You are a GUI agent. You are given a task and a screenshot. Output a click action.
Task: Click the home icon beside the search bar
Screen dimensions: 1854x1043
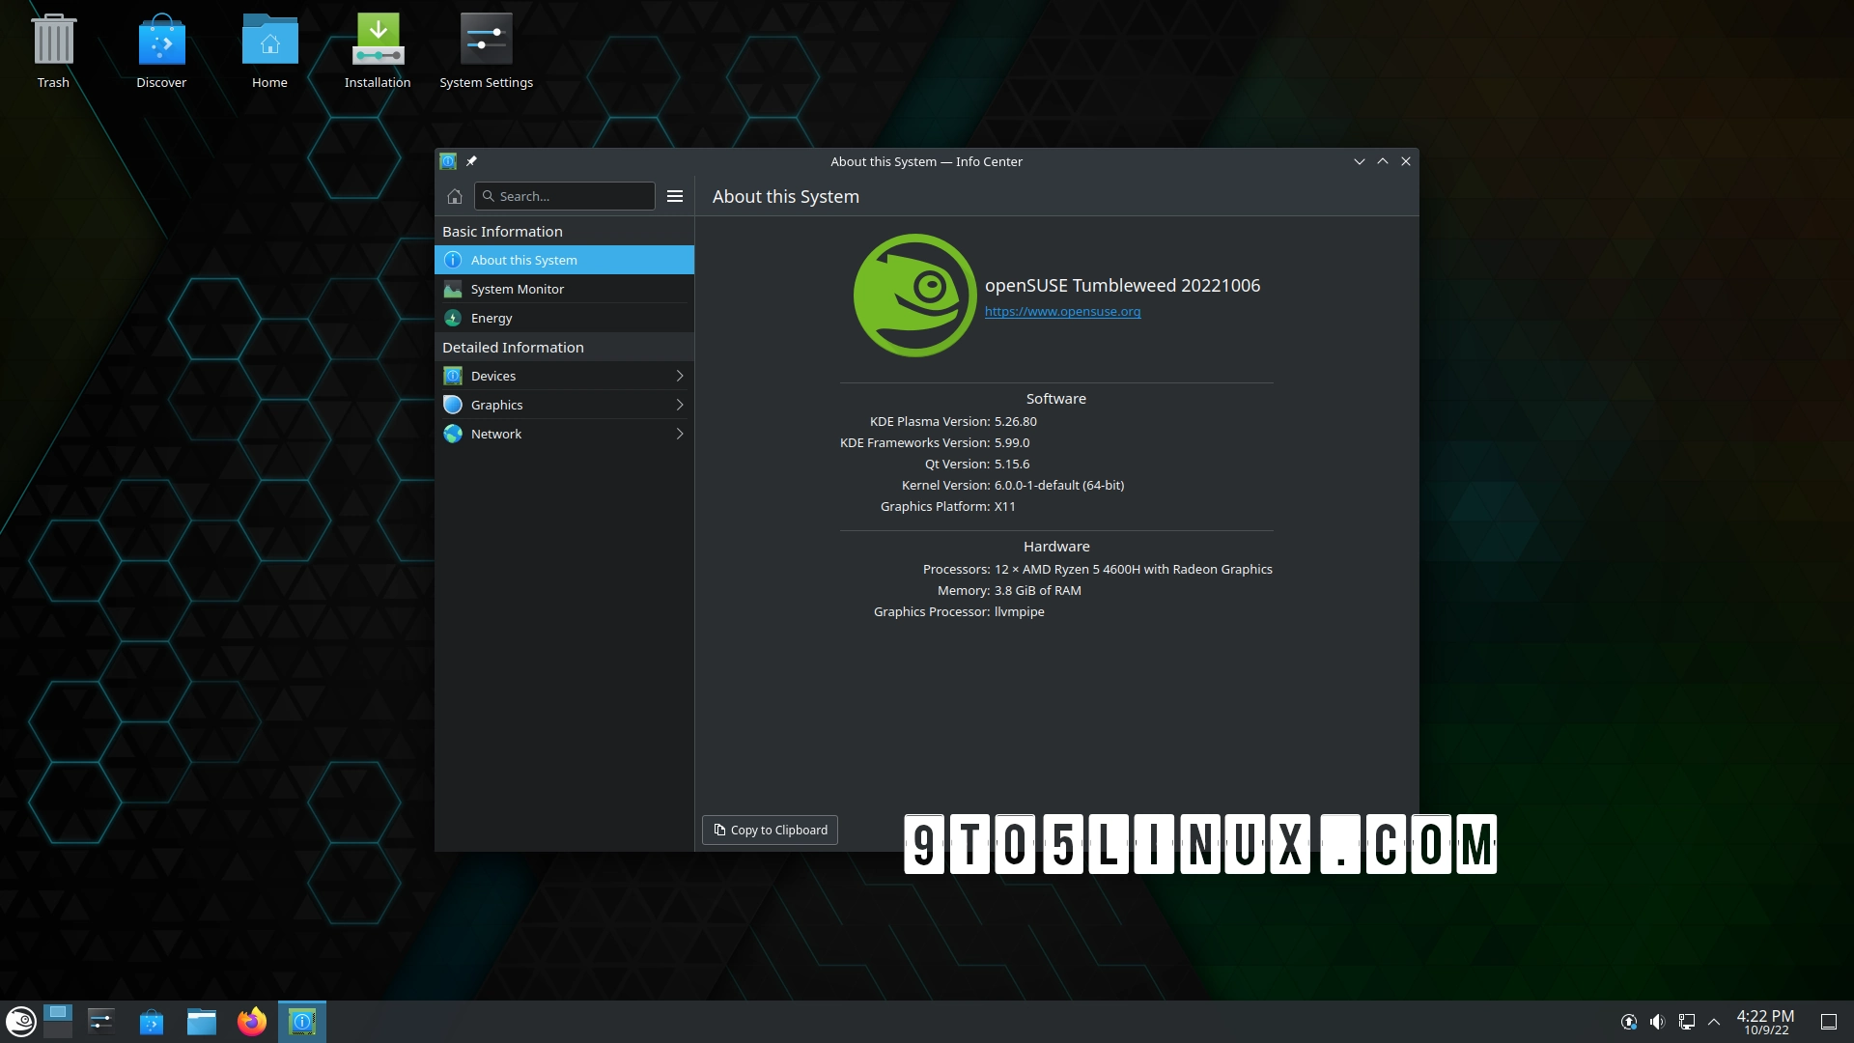[x=455, y=196]
